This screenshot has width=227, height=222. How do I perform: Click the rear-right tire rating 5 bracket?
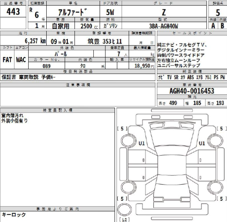pyautogui.click(x=222, y=199)
